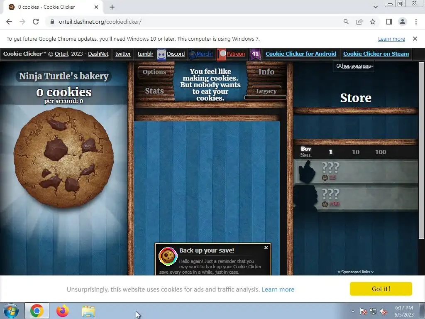The height and width of the screenshot is (319, 425).
Task: Expand the Other versions dropdown
Action: [x=354, y=66]
